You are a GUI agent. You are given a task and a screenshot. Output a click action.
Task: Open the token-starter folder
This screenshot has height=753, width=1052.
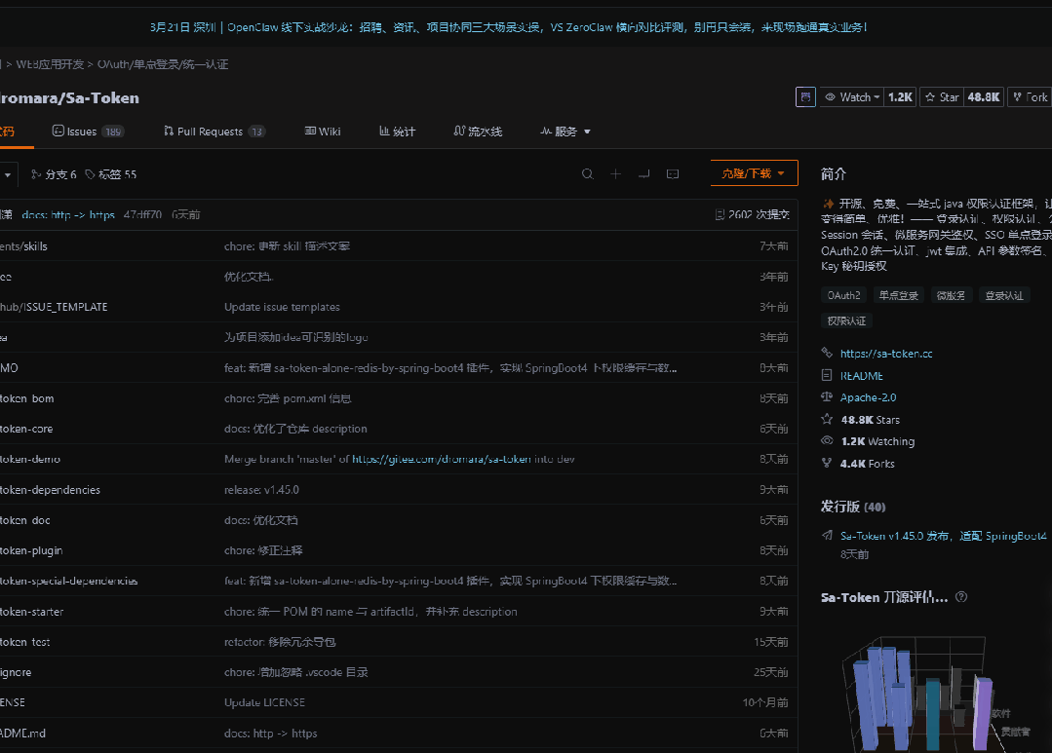pyautogui.click(x=31, y=612)
